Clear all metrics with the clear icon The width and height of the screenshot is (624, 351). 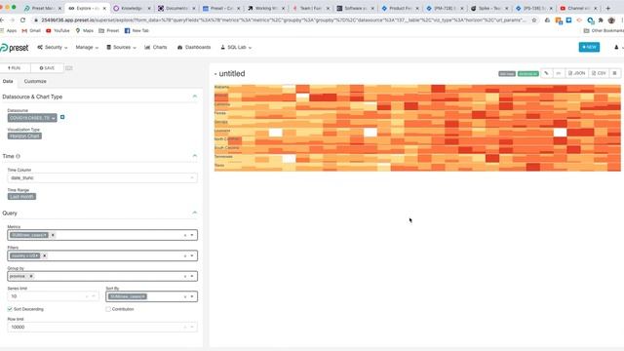(185, 235)
